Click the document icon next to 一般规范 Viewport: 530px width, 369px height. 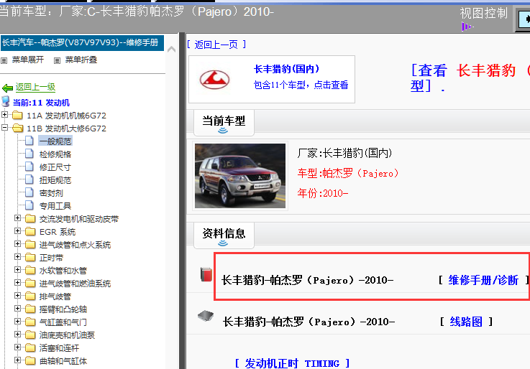tap(29, 140)
